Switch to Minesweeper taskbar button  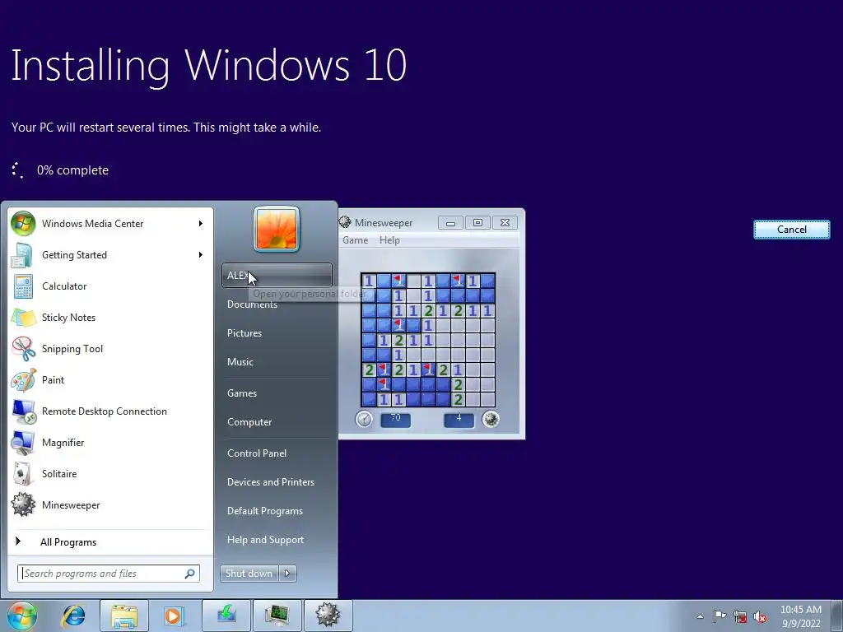tap(328, 616)
